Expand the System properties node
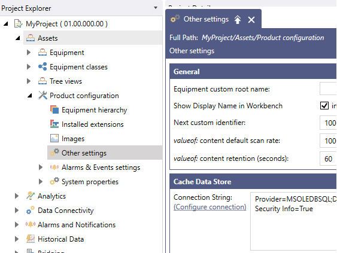Viewport: 337px width, 253px height. 41,182
